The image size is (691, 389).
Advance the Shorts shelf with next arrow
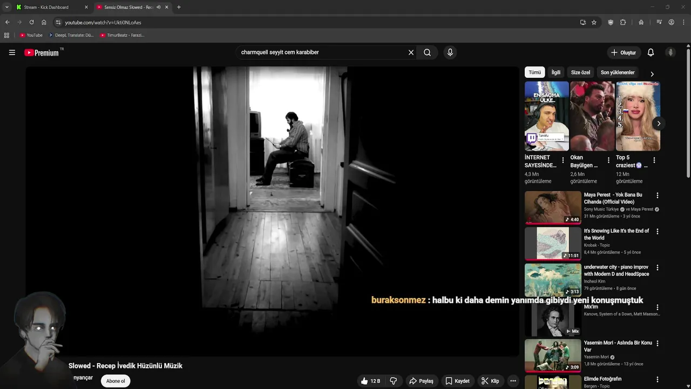pyautogui.click(x=659, y=123)
